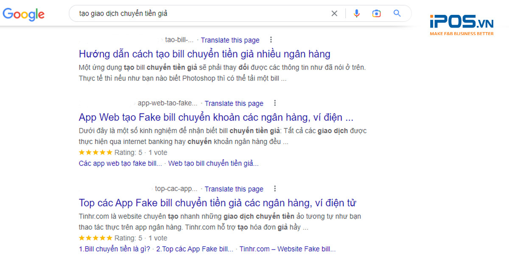Click the Google logo
The image size is (509, 266).
[x=24, y=14]
